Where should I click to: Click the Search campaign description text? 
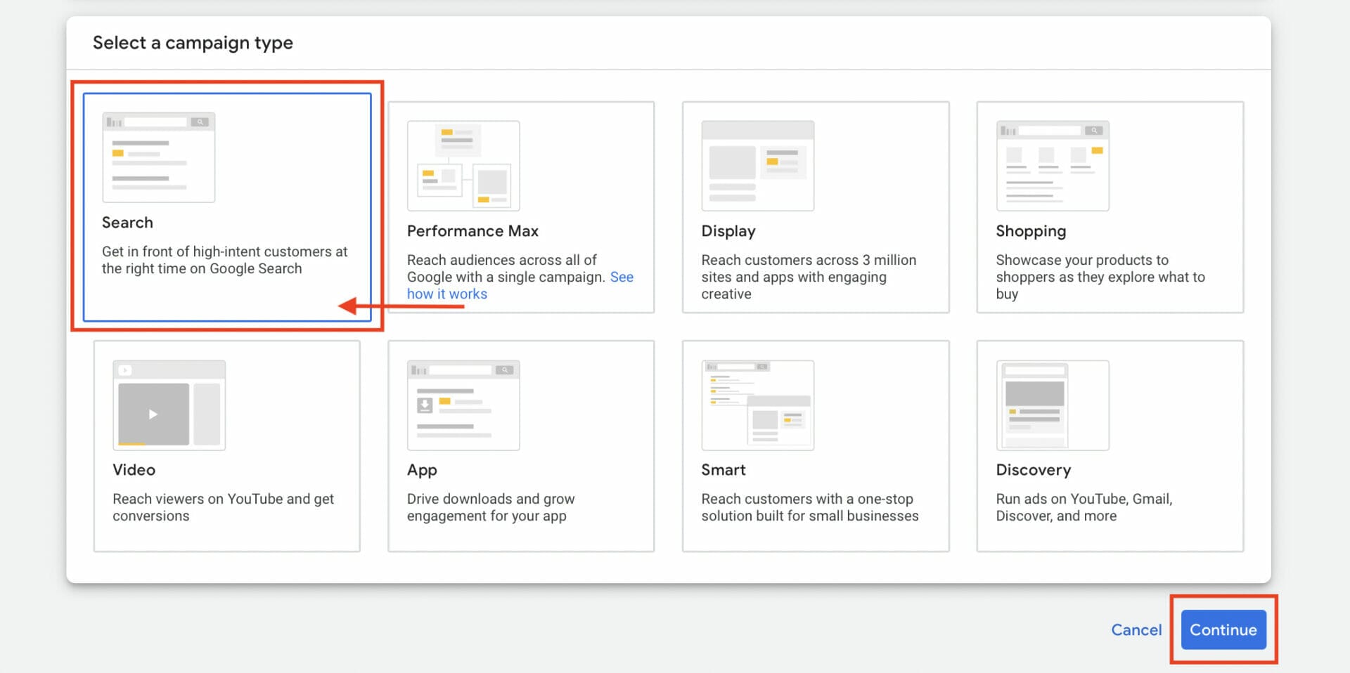[x=224, y=260]
